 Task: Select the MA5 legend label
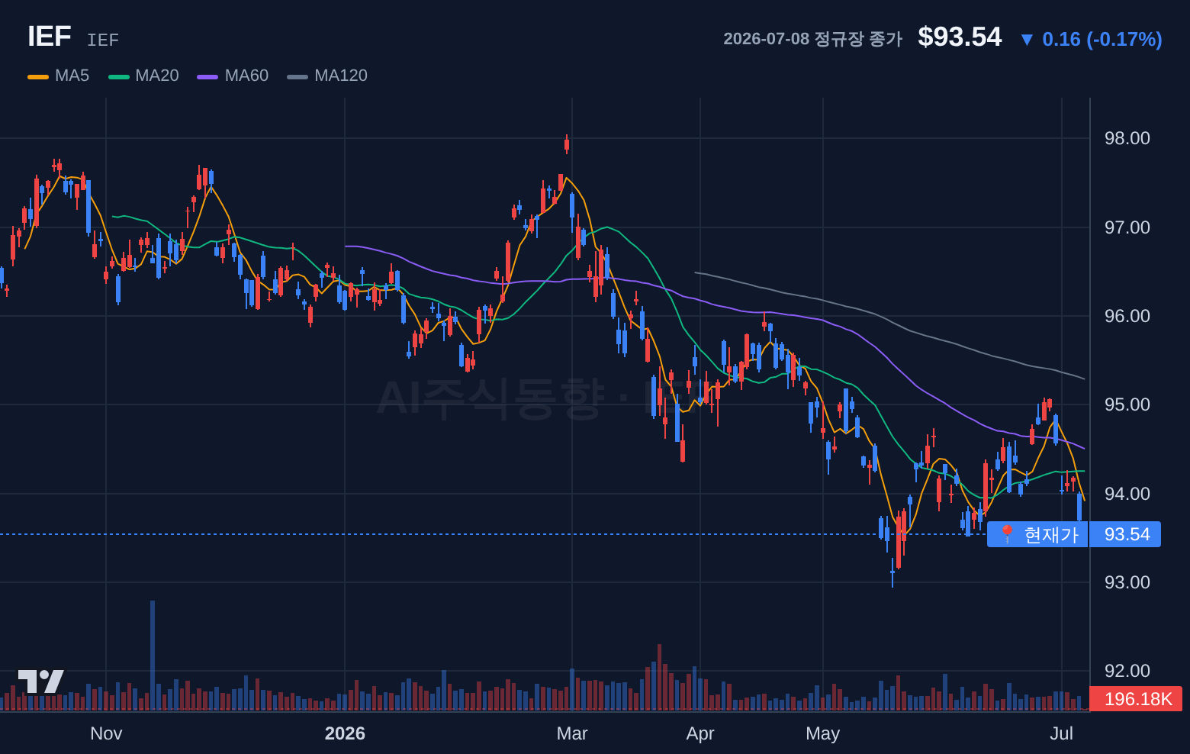[72, 76]
